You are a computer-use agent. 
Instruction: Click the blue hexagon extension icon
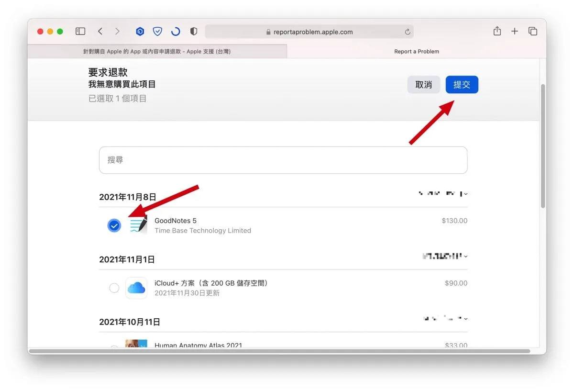click(x=140, y=32)
